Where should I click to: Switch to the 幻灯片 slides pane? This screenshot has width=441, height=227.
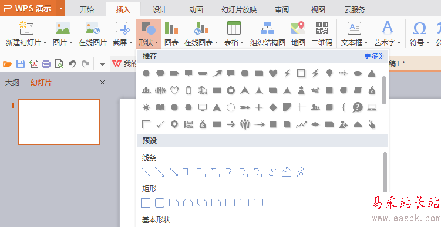tap(41, 83)
